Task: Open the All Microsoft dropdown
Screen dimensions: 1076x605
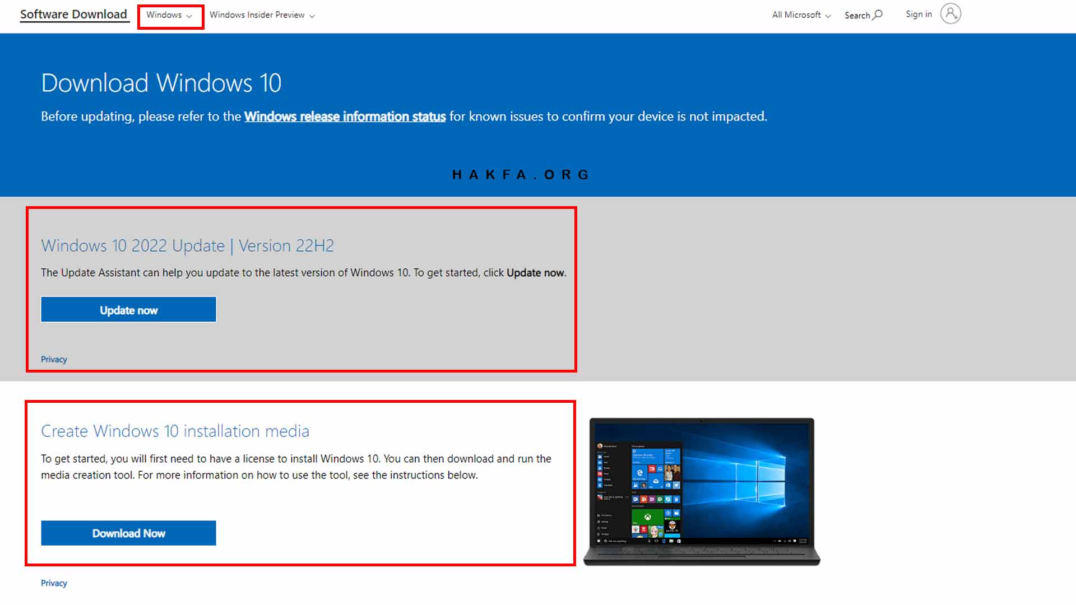Action: pyautogui.click(x=801, y=15)
